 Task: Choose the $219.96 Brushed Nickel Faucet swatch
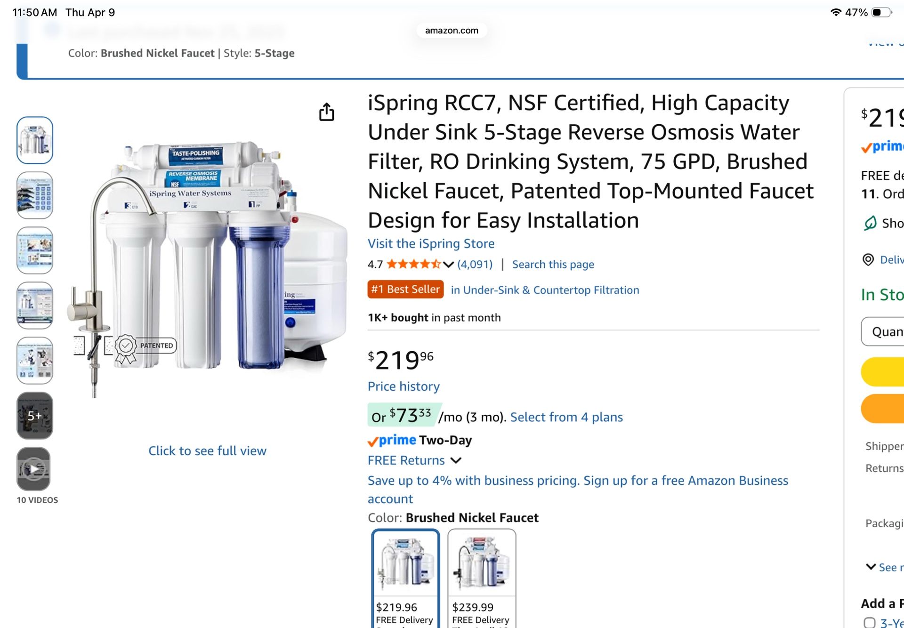[405, 579]
